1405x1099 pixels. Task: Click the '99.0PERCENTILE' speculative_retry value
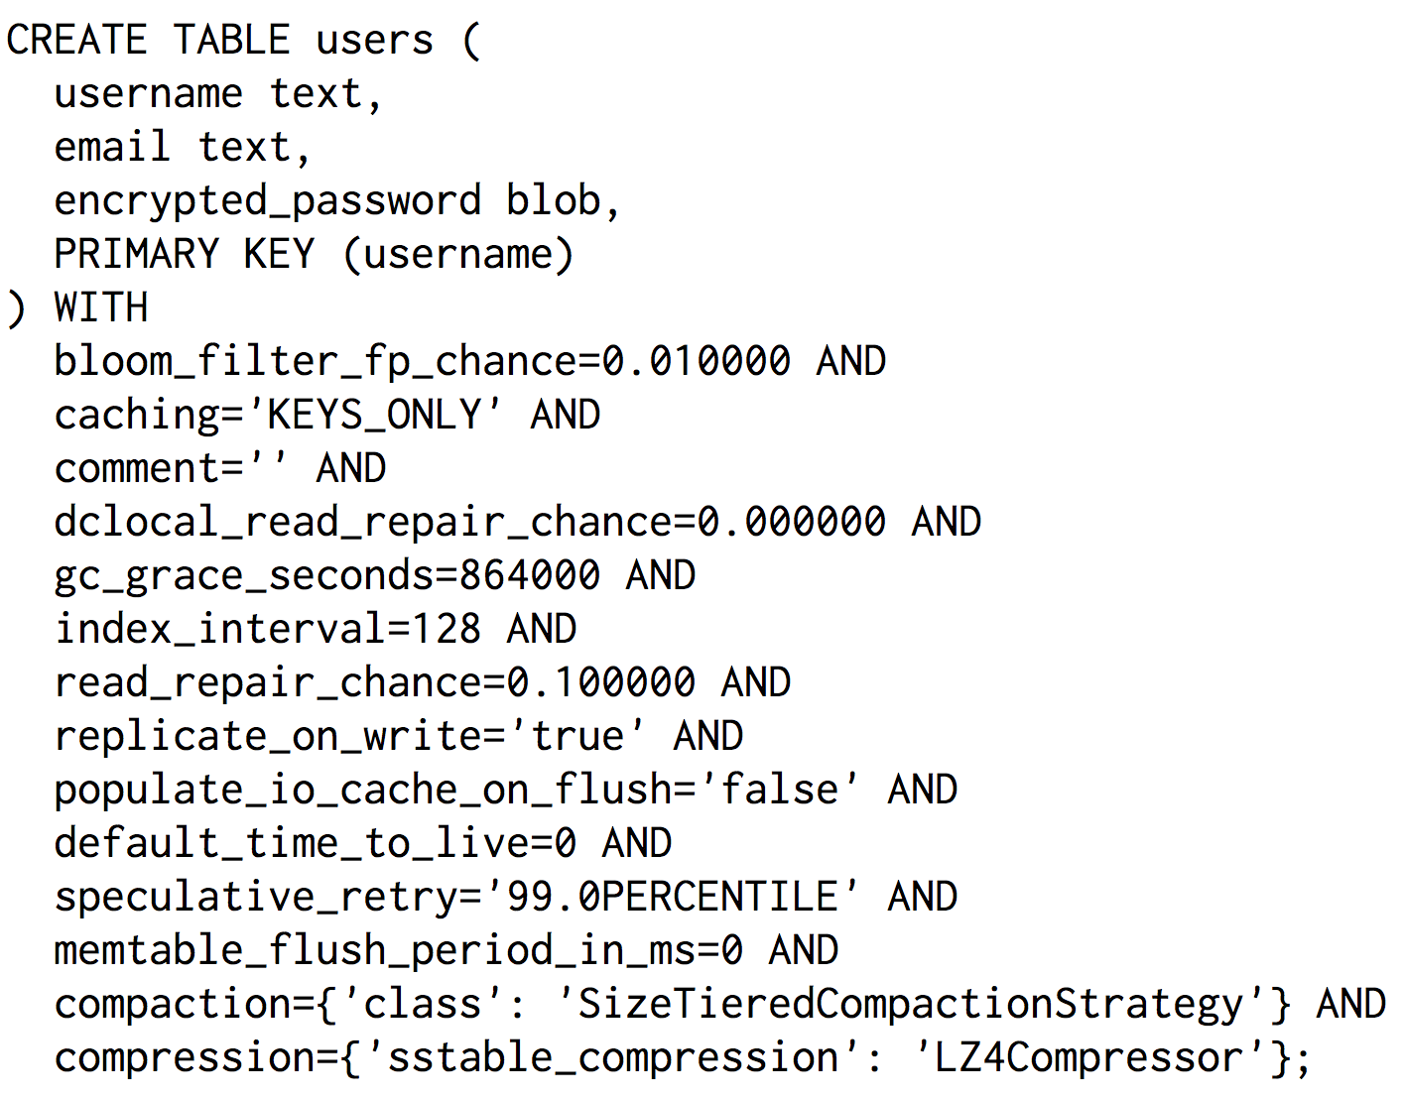click(x=673, y=897)
